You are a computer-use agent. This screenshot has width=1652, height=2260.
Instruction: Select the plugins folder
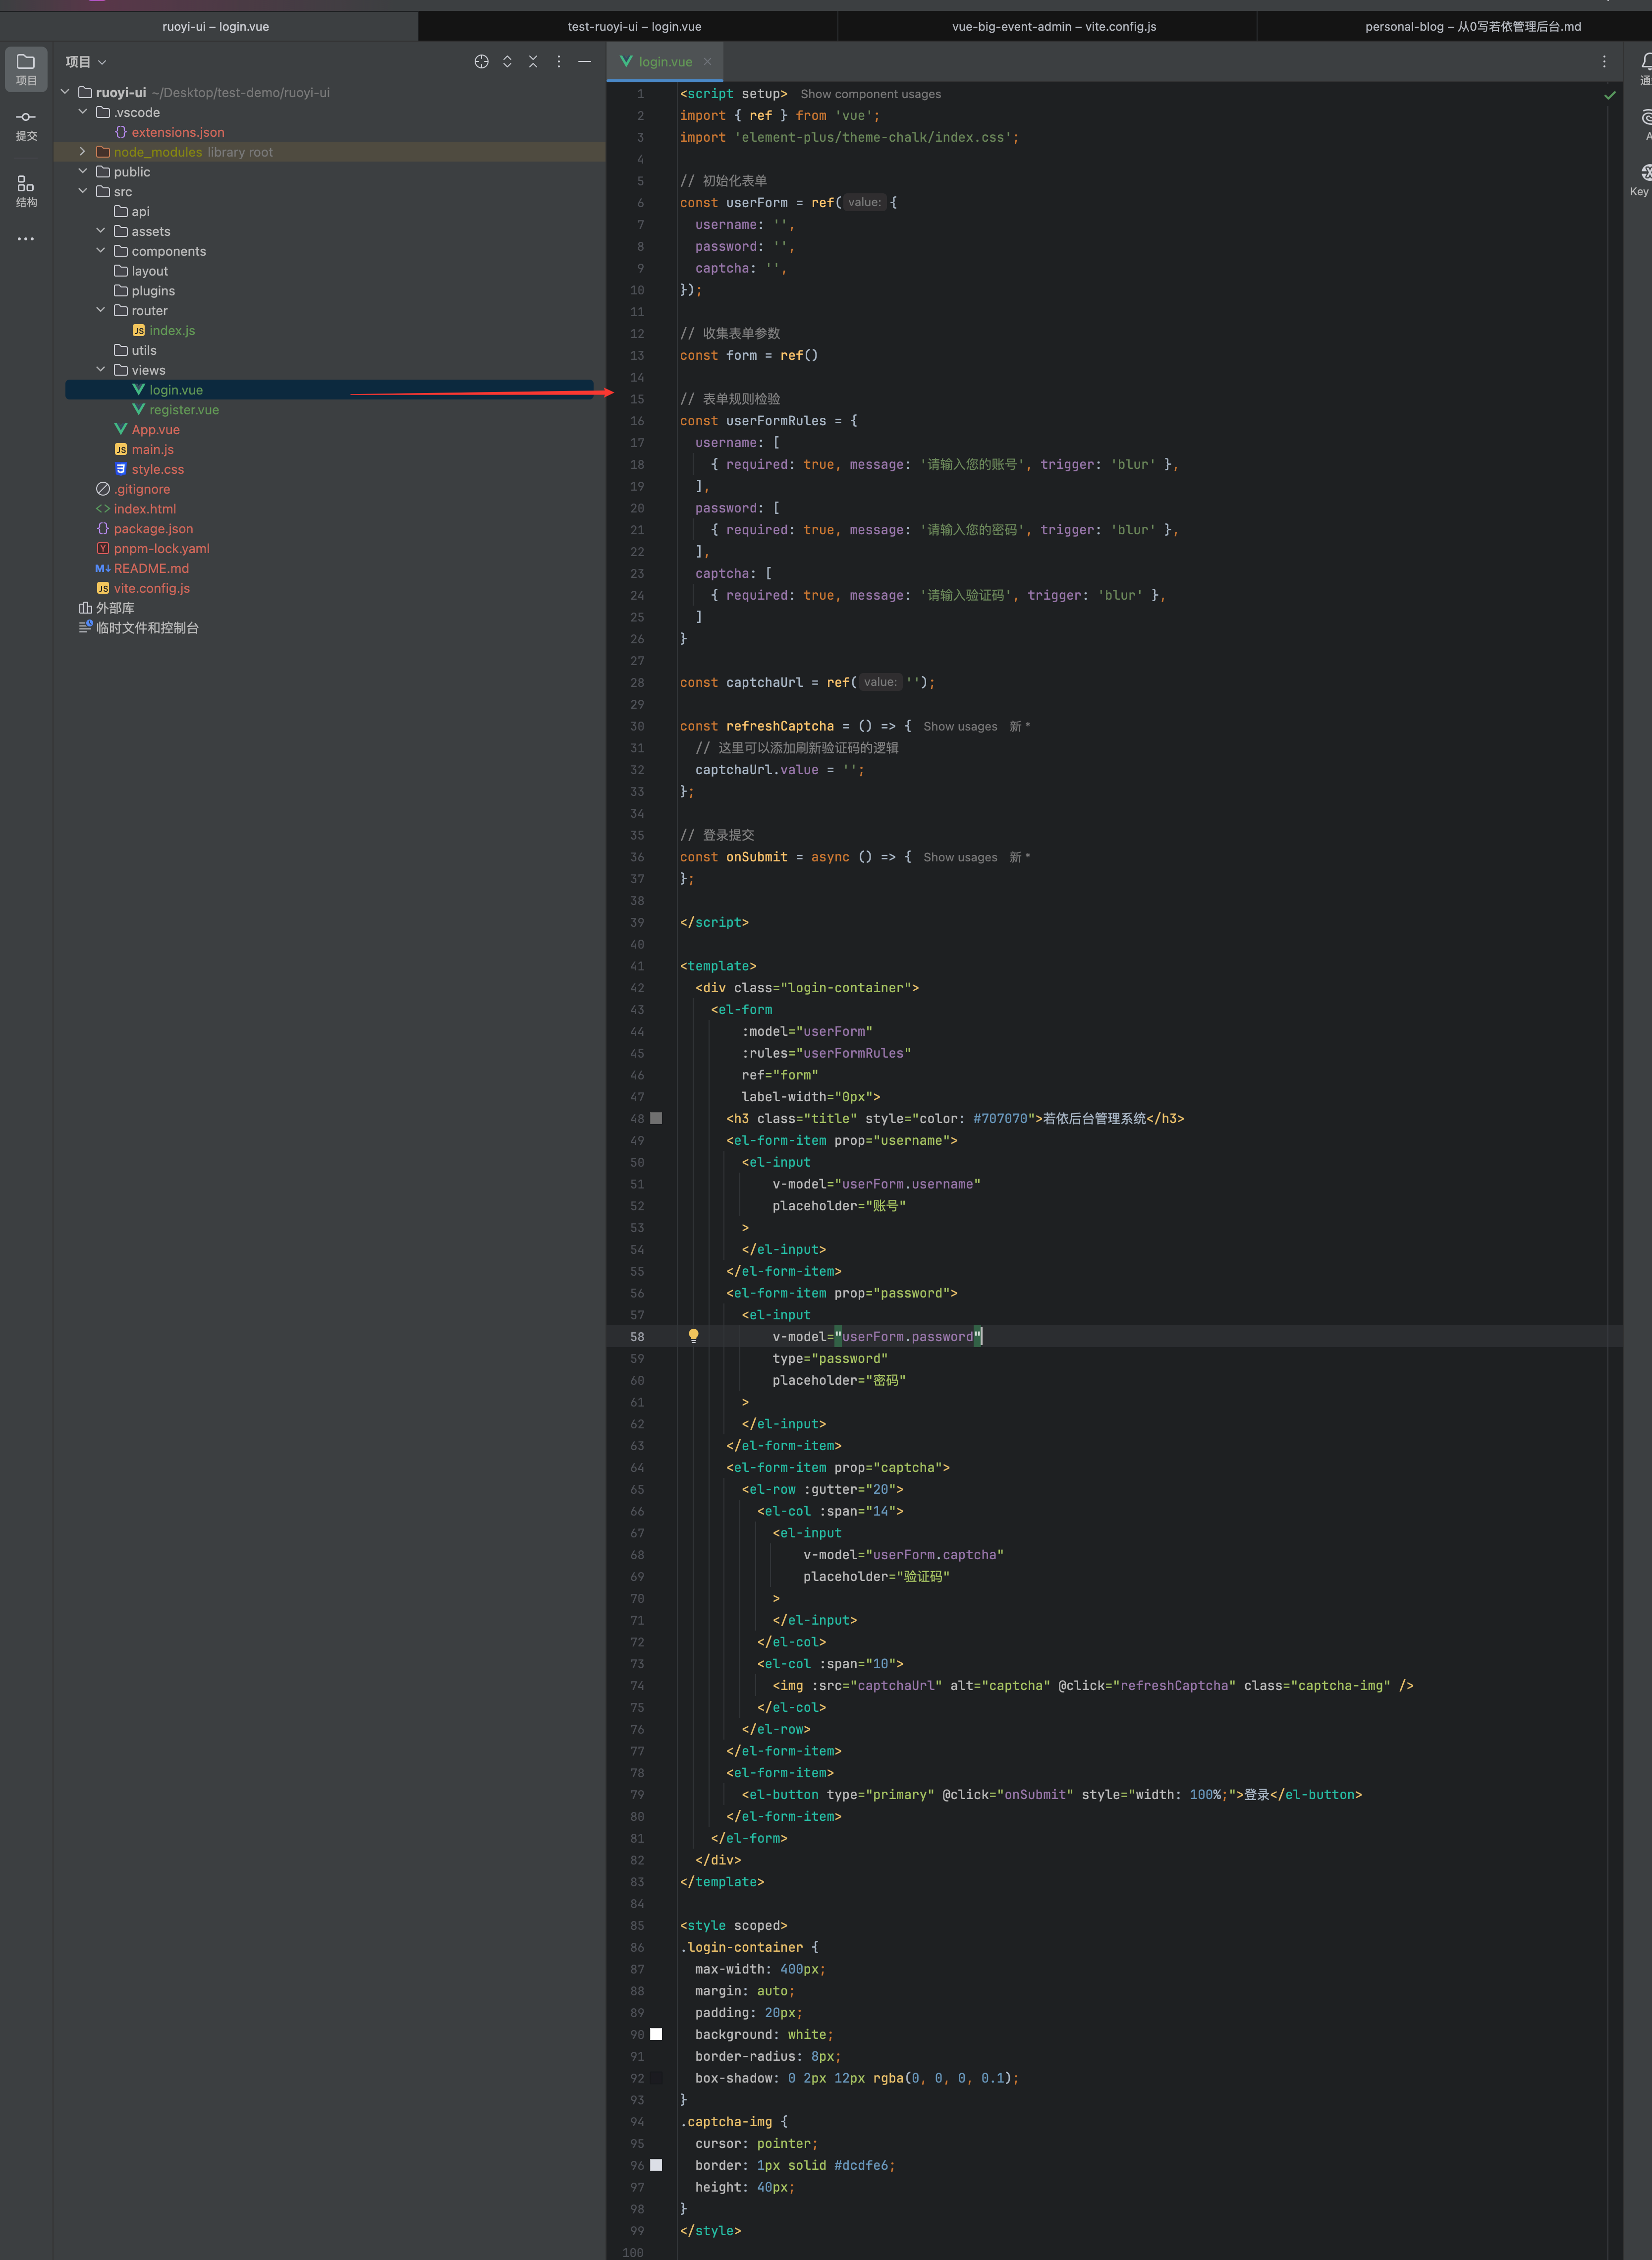tap(153, 291)
